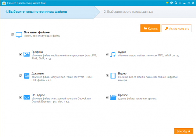The image size is (196, 137).
Task: Click the shopping cart icon in title bar
Action: 167,3
